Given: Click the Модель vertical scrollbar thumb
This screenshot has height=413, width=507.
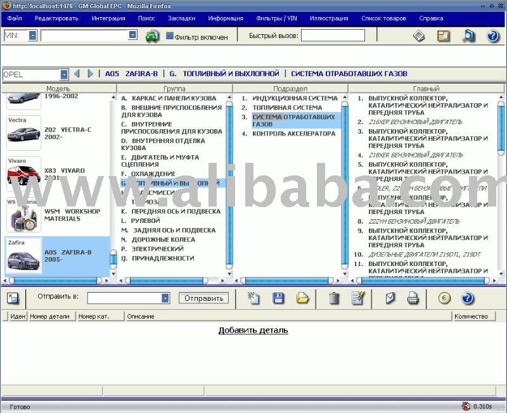Looking at the screenshot, I should (113, 259).
